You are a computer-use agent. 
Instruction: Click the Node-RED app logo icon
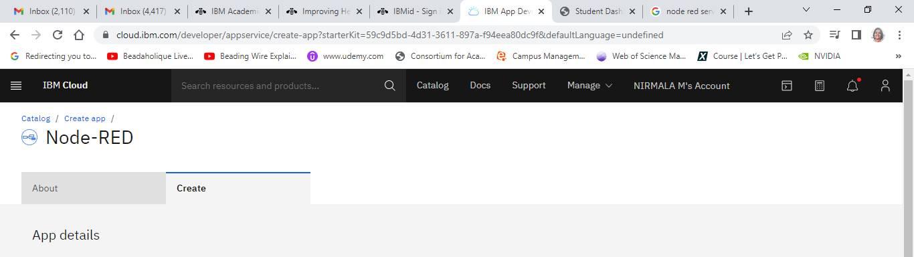tap(29, 138)
